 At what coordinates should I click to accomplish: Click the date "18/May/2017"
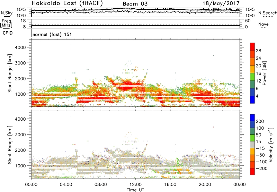[221, 3]
